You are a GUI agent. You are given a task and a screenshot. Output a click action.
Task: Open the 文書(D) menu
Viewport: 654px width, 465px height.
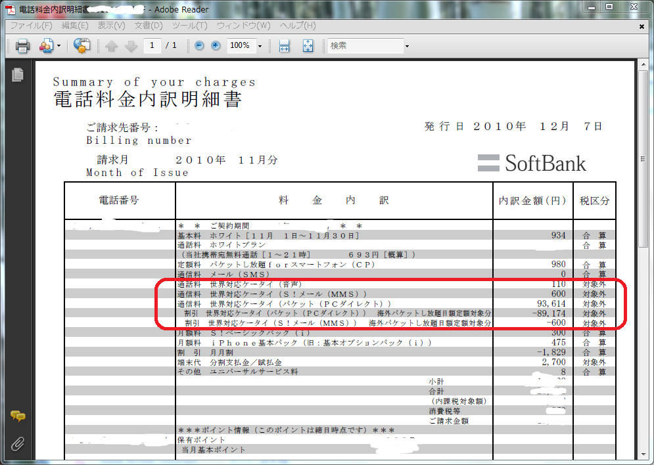pyautogui.click(x=149, y=26)
